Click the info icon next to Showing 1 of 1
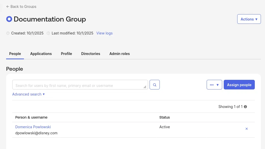Screen dimensions: 265x149 (x=245, y=107)
